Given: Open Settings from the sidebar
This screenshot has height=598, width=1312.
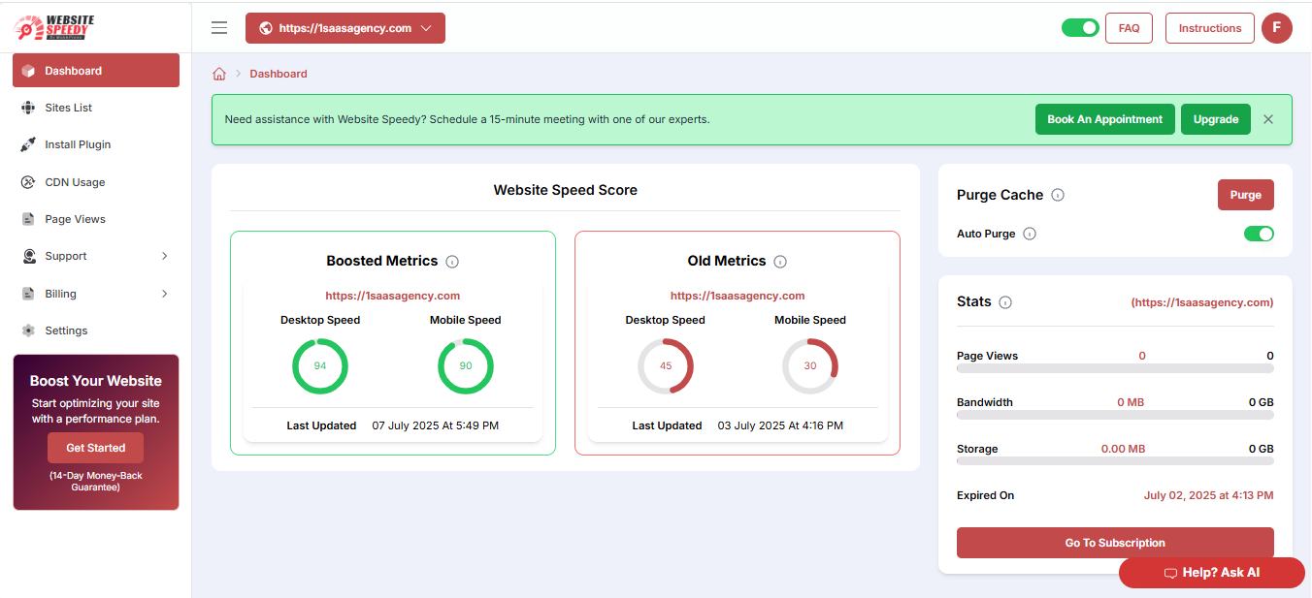Looking at the screenshot, I should (x=96, y=330).
